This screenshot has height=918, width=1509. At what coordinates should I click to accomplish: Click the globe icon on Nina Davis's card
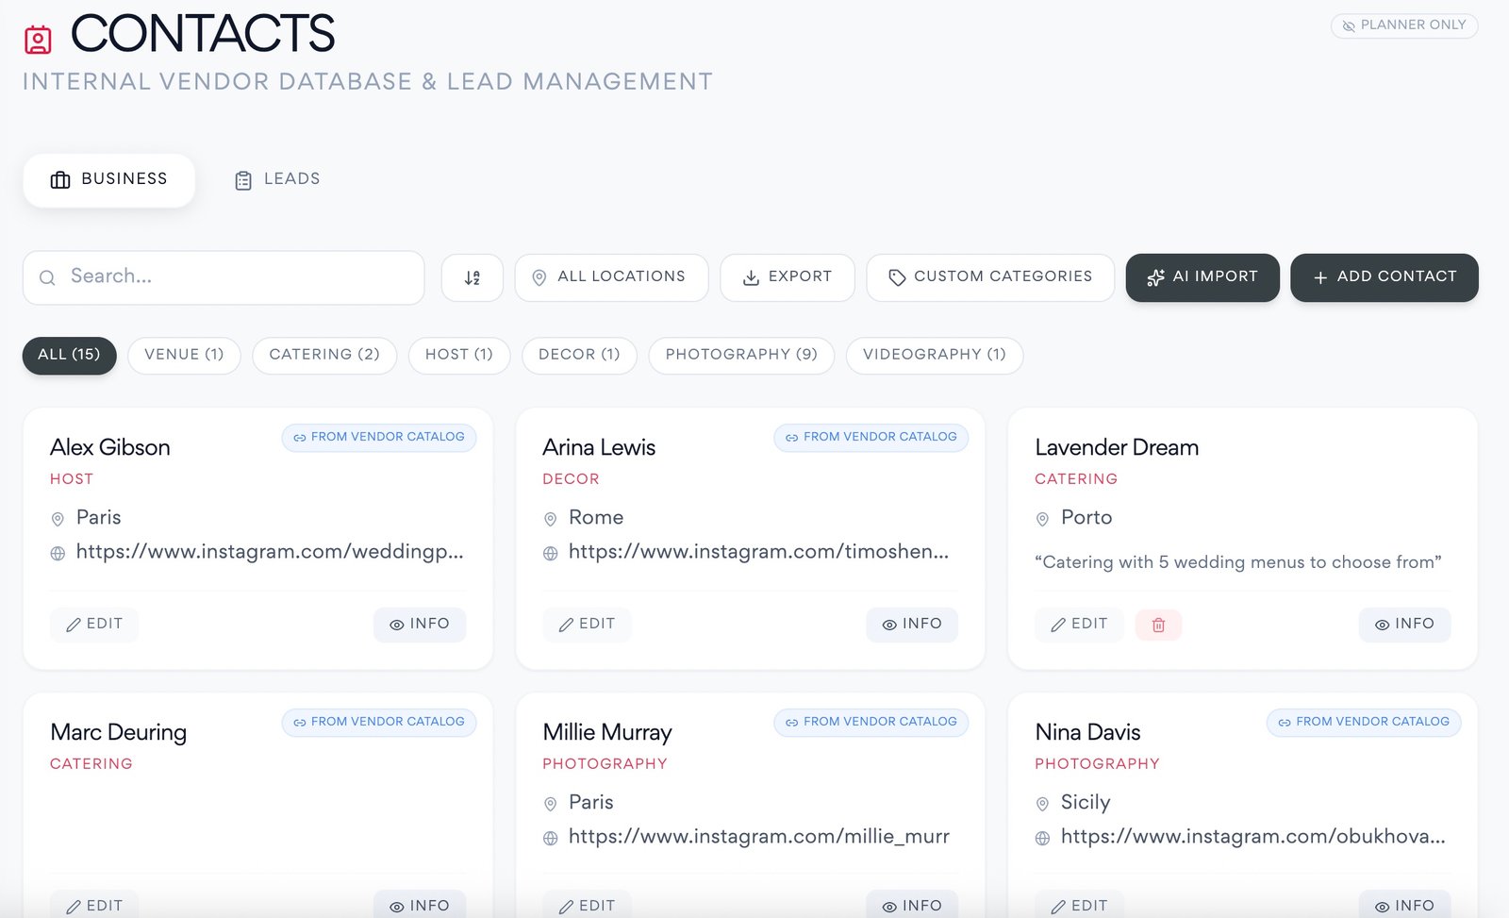tap(1042, 838)
